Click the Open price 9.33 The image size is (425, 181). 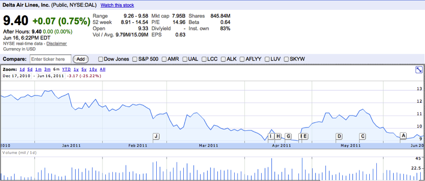pyautogui.click(x=143, y=28)
